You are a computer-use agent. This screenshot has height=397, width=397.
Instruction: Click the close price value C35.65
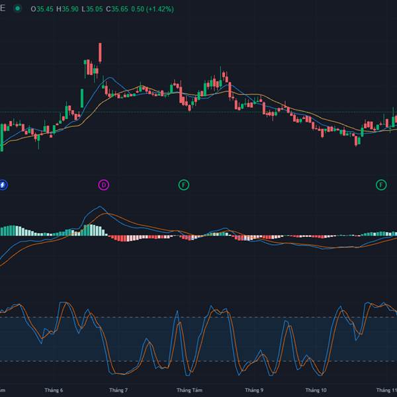click(x=119, y=9)
